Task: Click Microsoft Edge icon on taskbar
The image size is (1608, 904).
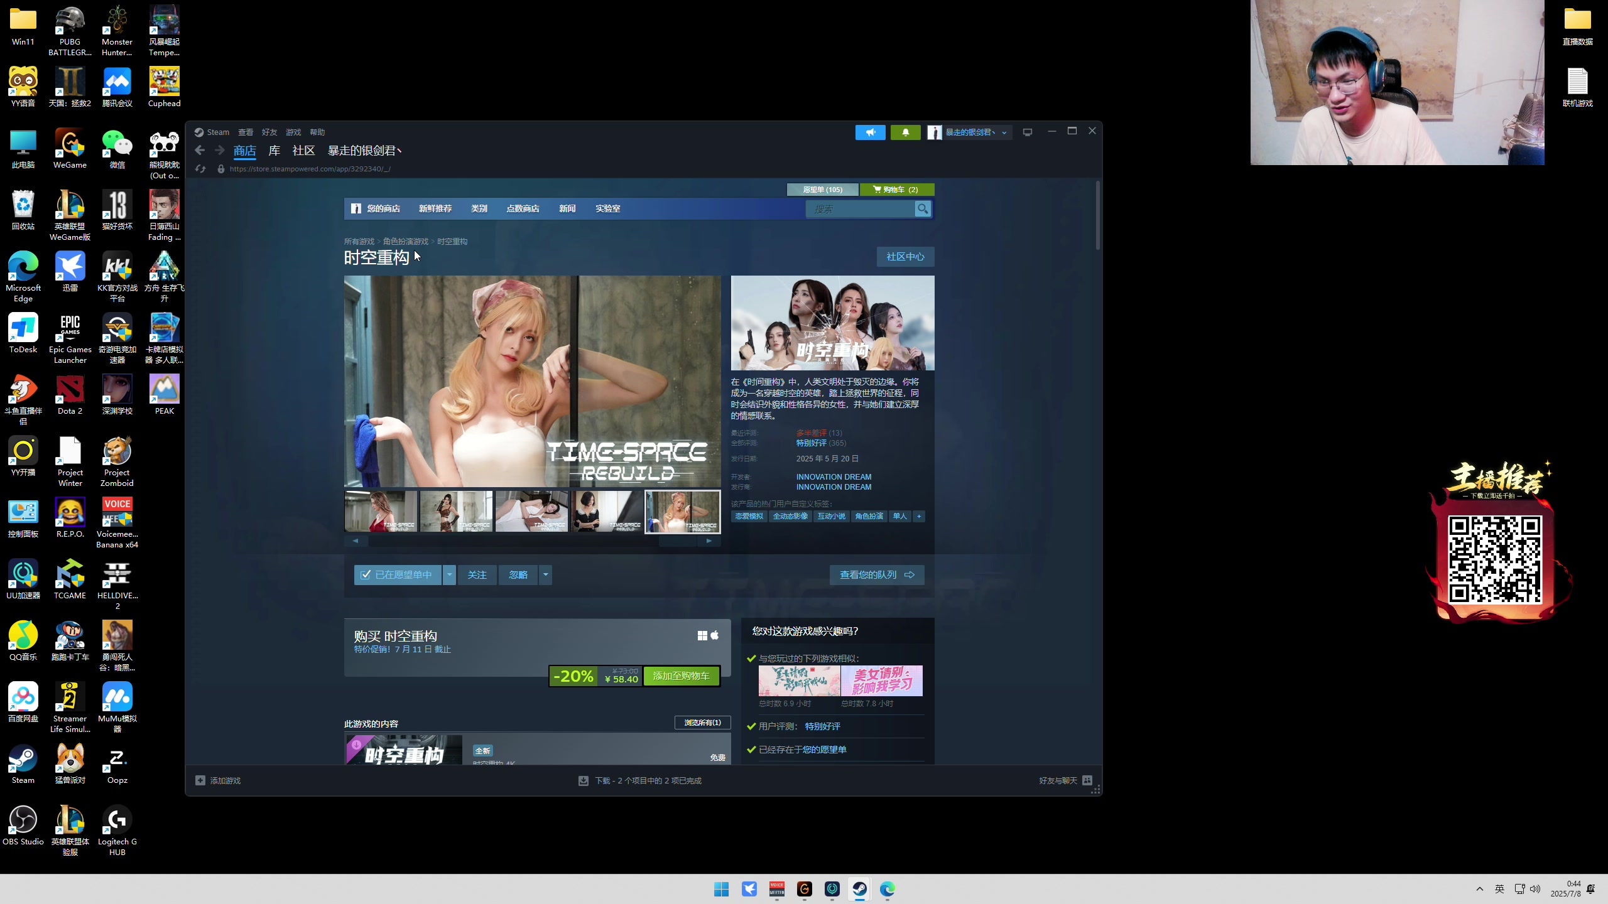Action: (x=887, y=889)
